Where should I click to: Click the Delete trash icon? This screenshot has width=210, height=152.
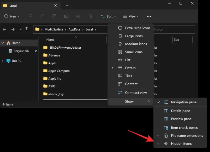pos(90,16)
